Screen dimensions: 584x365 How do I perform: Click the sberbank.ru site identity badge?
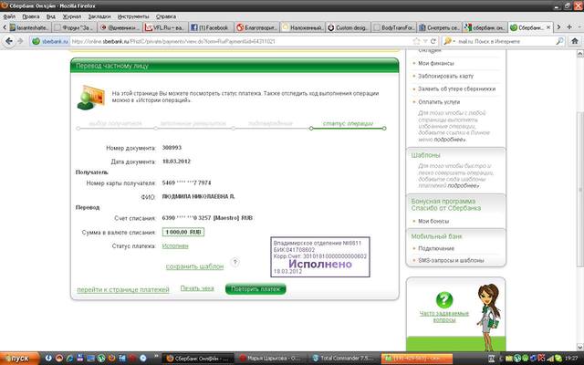tap(51, 41)
